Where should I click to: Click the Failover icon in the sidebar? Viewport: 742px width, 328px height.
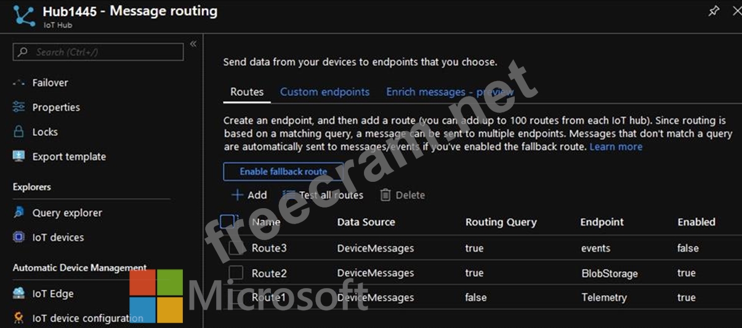pos(18,83)
